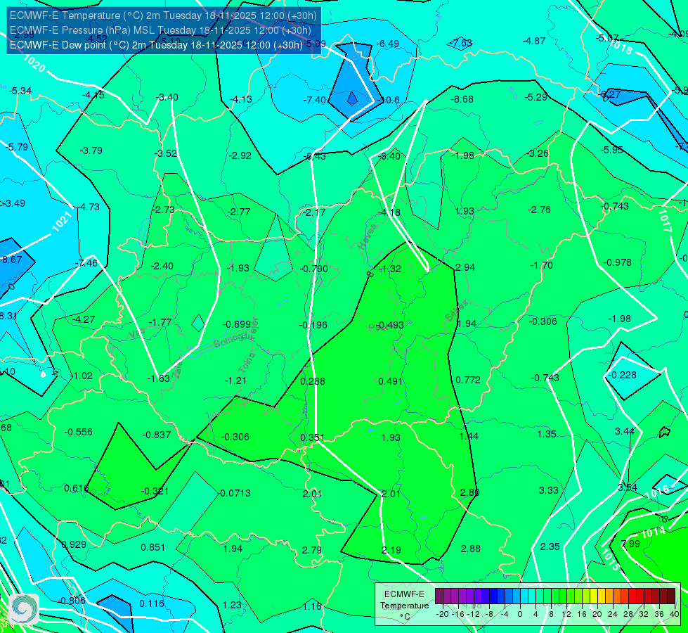The height and width of the screenshot is (633, 688).
Task: Click the -0.493 value on map
Action: [x=389, y=325]
